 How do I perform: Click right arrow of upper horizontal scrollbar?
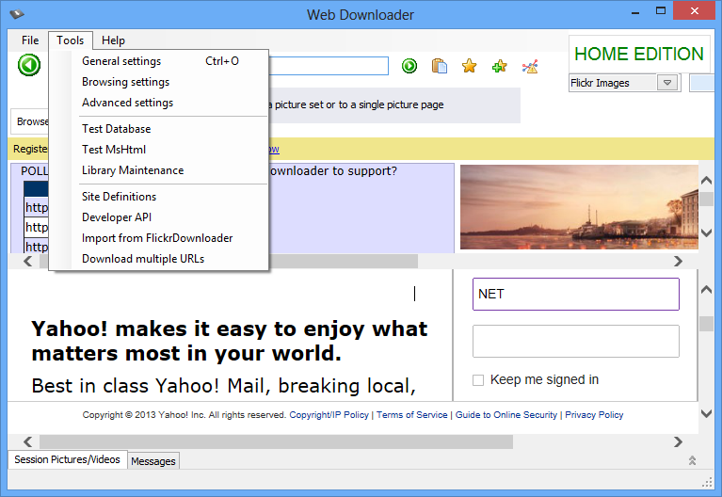coord(678,261)
